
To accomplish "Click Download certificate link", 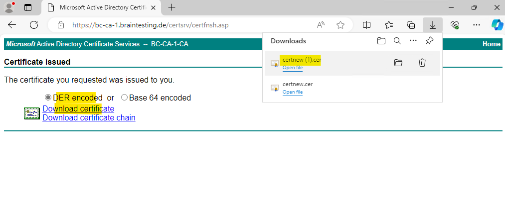I will [x=78, y=108].
